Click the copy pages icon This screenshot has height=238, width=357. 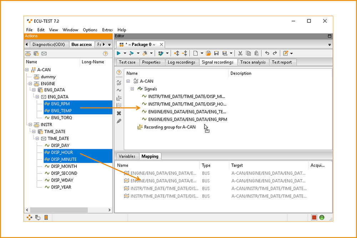tap(248, 53)
